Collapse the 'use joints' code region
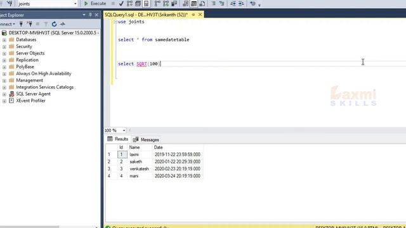406x228 pixels. tap(115, 22)
